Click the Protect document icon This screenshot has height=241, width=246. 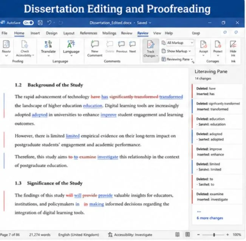(x=218, y=44)
